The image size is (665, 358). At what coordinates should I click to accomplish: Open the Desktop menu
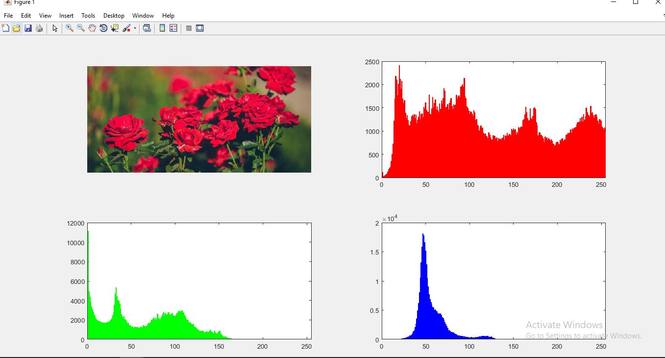pos(114,15)
